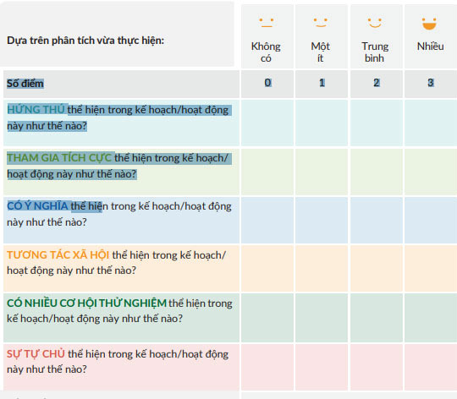This screenshot has height=399, width=457.
Task: Click the 'CÓ Ý NGHĨA' question text
Action: pos(119,214)
